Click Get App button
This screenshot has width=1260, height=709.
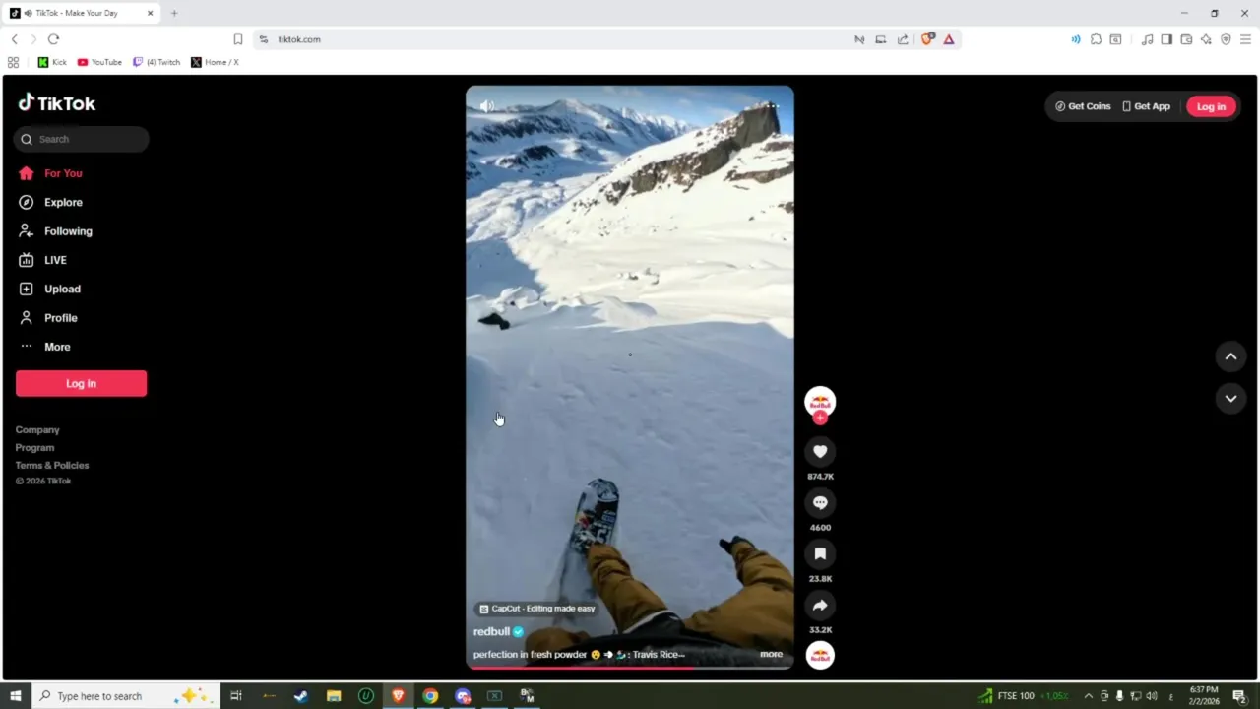[x=1147, y=106]
